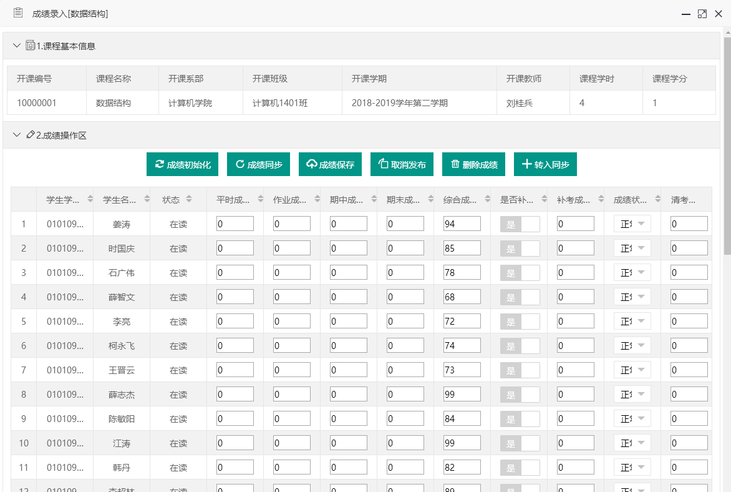The height and width of the screenshot is (492, 731).
Task: Open 成绩状态 dropdown for 时国庆
Action: [x=632, y=248]
